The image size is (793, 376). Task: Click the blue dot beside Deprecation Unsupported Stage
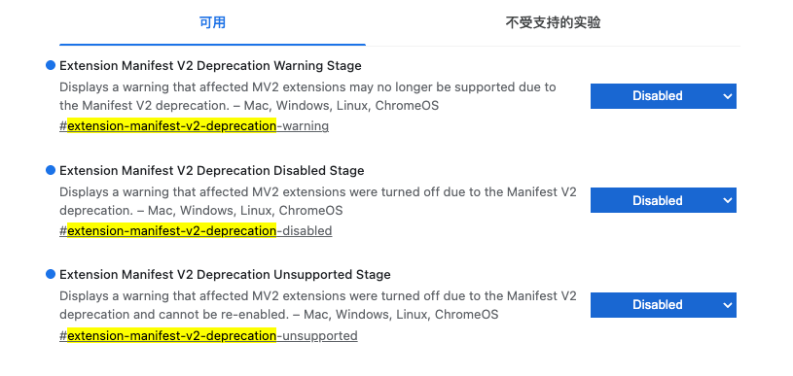[x=50, y=274]
